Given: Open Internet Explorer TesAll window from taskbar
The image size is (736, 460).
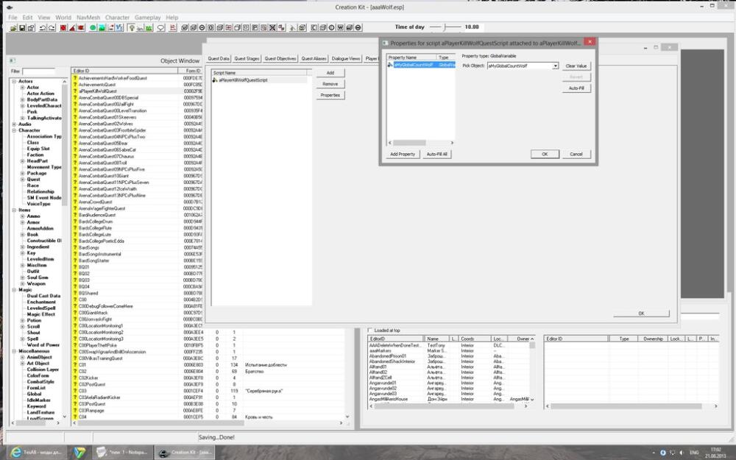Looking at the screenshot, I should point(35,453).
